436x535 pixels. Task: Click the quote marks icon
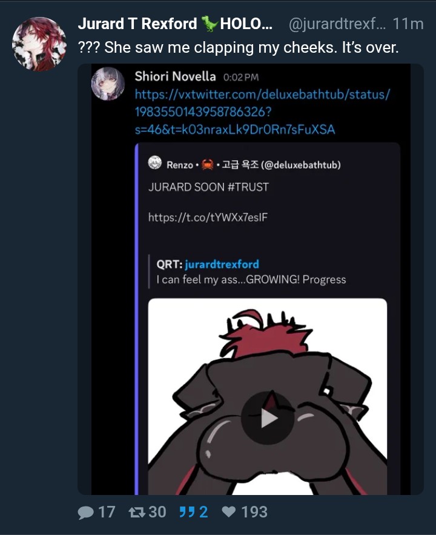187,512
